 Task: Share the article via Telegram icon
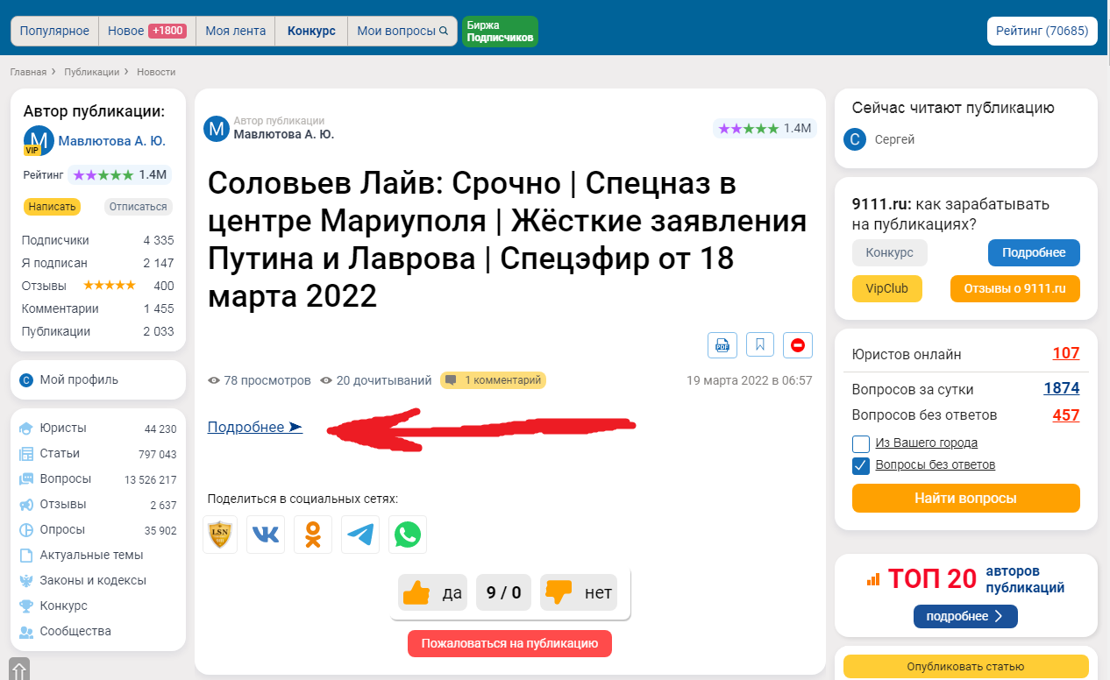360,535
